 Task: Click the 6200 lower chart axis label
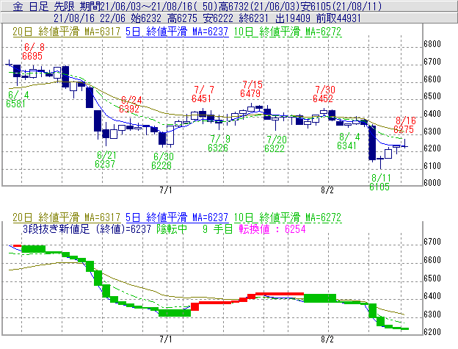(x=432, y=332)
